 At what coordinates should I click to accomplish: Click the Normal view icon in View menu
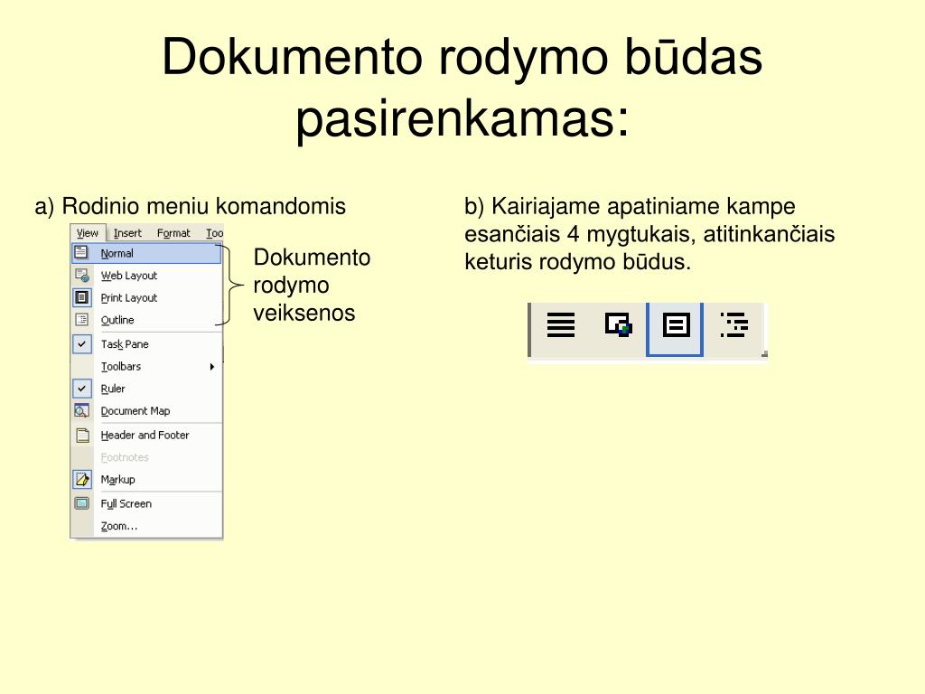(x=81, y=253)
